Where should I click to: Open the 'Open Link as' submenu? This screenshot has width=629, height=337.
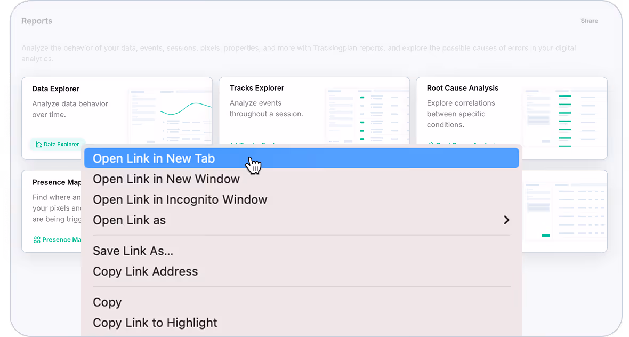(x=301, y=220)
